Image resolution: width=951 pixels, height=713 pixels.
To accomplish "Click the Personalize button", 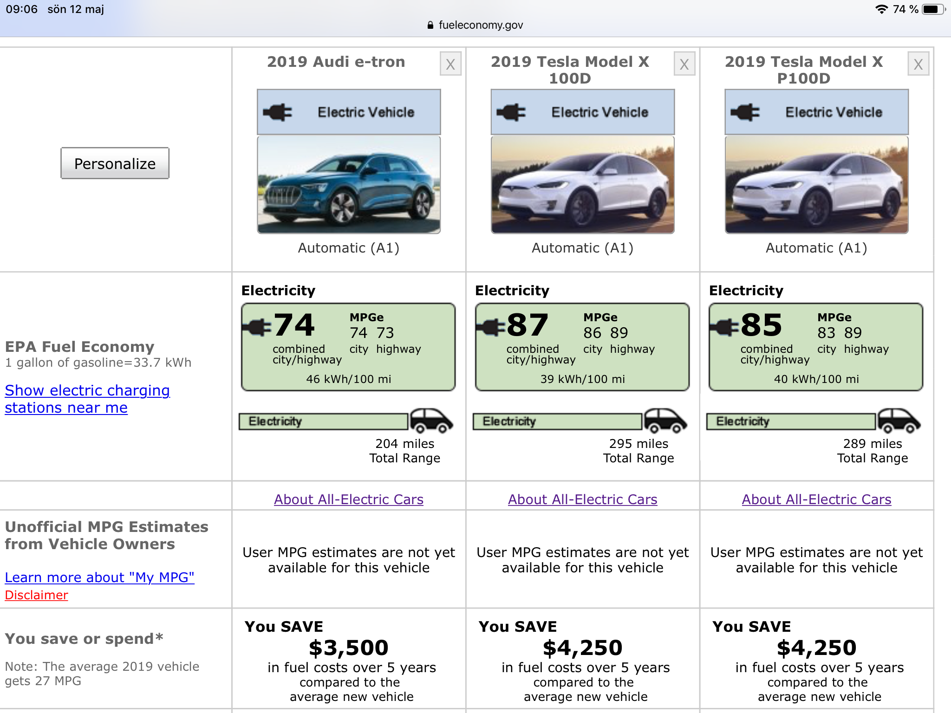I will [115, 163].
